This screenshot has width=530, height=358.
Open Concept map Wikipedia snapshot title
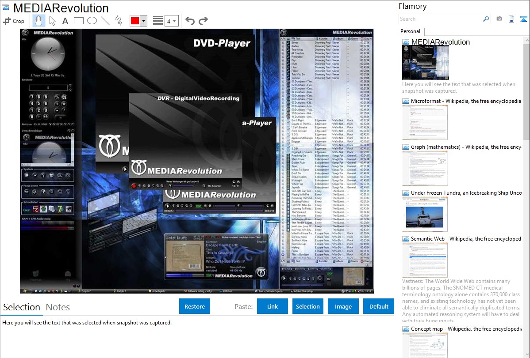[x=466, y=328]
